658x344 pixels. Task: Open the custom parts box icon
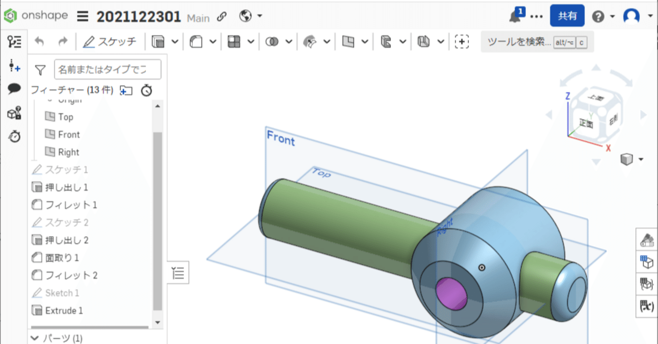[14, 112]
